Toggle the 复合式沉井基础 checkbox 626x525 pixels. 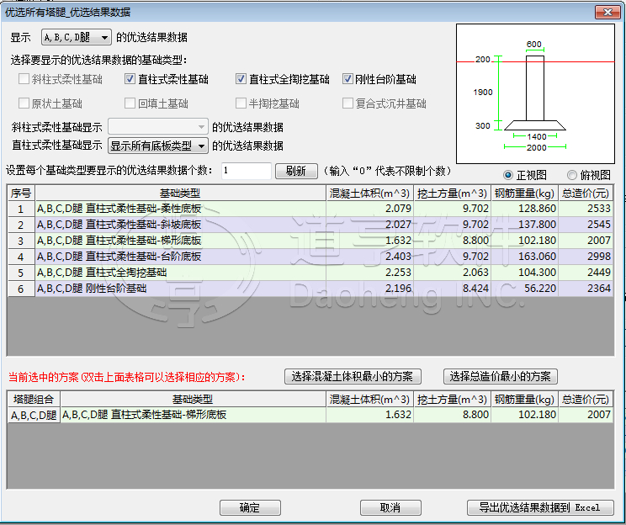pos(347,103)
